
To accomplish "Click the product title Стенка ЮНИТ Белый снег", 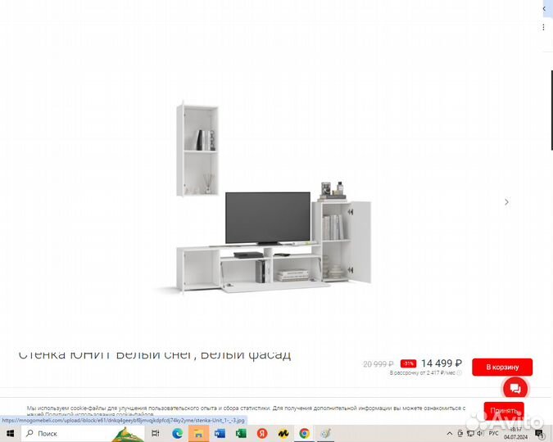I will (155, 355).
